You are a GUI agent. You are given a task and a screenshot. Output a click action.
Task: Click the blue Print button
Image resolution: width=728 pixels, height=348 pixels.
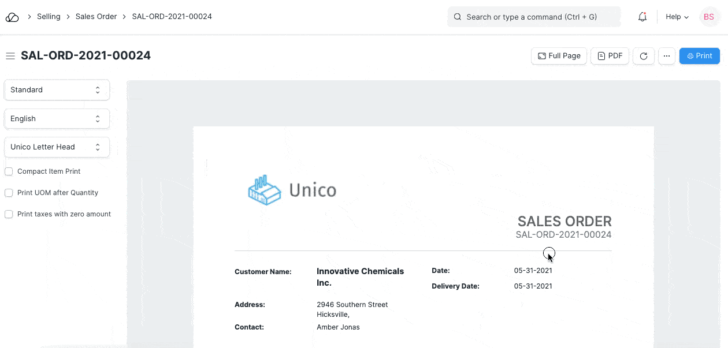tap(699, 56)
